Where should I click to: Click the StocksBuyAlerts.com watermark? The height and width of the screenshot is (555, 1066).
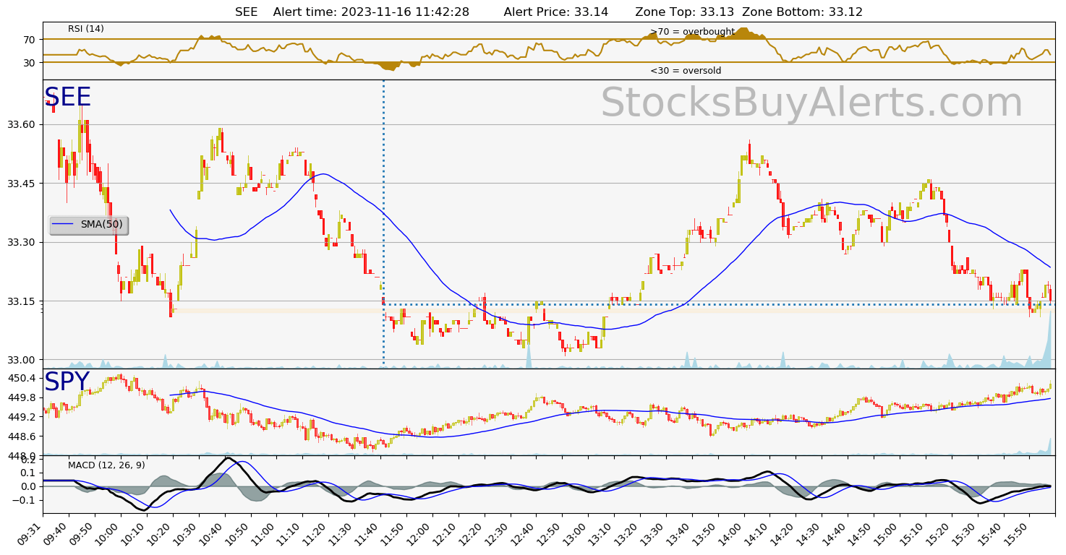click(x=811, y=103)
